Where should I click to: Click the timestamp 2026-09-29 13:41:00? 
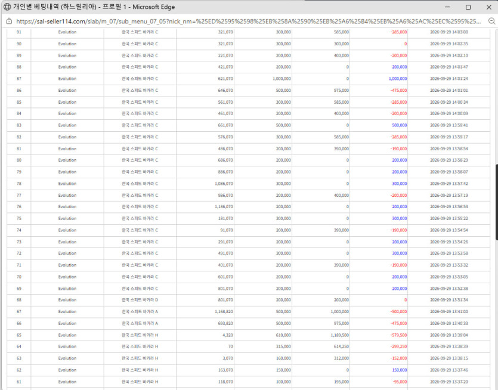(448, 311)
